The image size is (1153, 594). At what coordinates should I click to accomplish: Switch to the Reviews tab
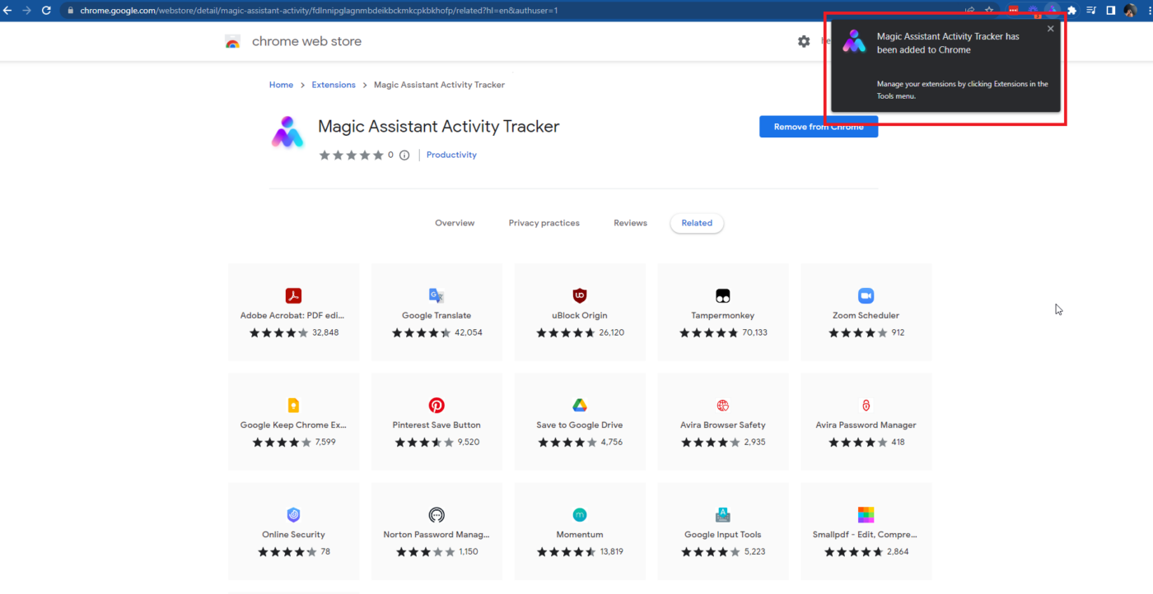[630, 223]
